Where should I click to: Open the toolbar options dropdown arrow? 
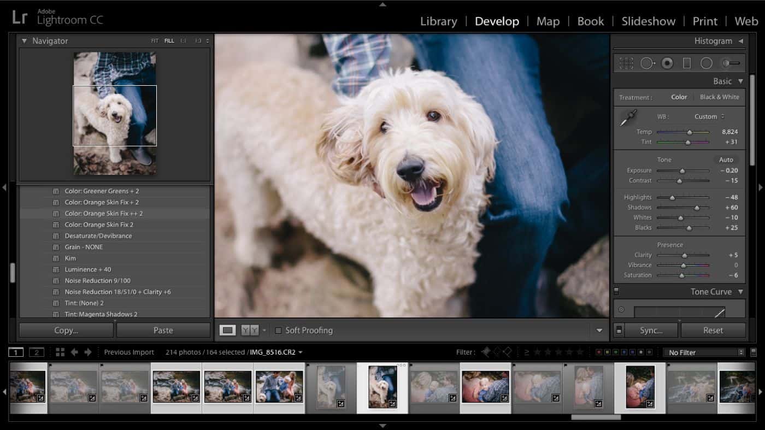[x=599, y=331]
